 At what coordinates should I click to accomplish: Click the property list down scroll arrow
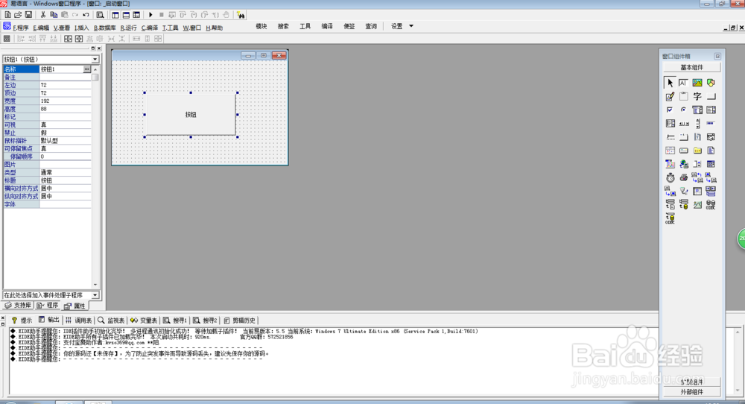(95, 285)
